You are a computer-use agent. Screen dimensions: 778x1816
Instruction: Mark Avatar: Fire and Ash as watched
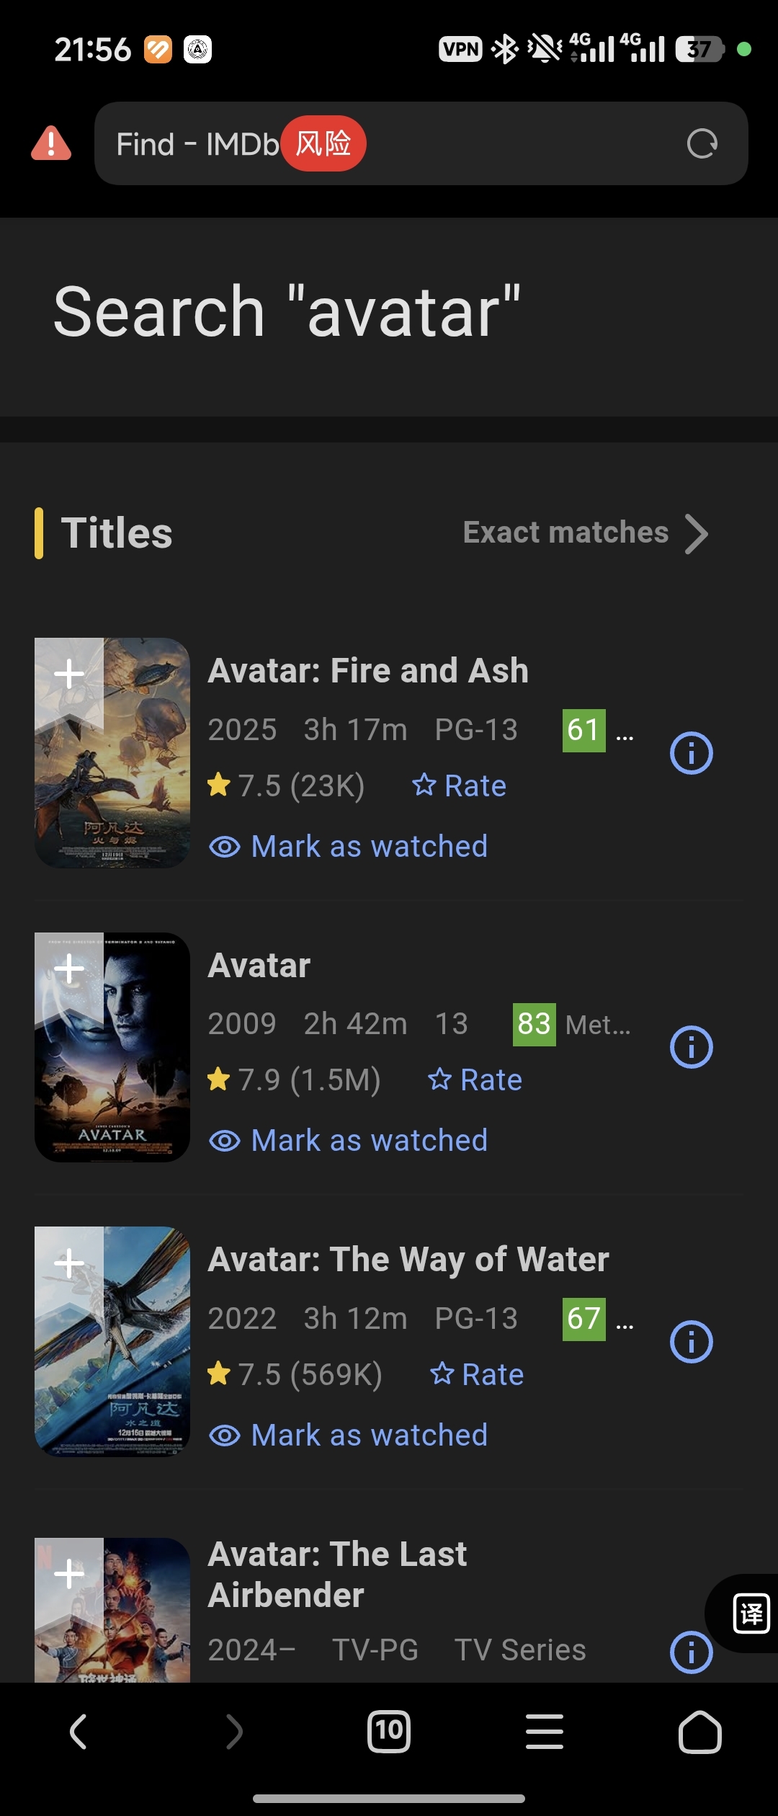click(349, 847)
